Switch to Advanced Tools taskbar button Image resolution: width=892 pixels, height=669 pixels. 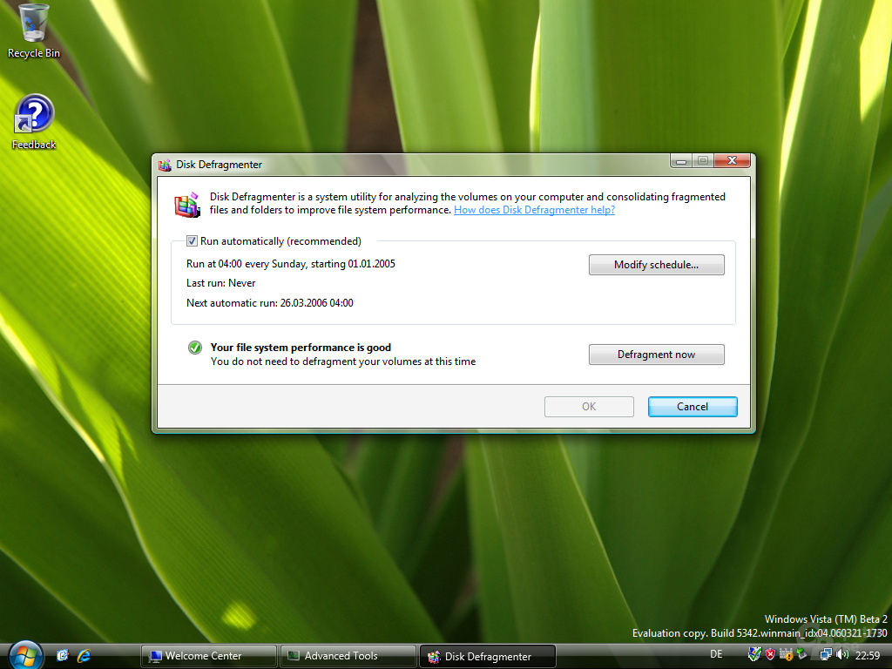pyautogui.click(x=348, y=656)
